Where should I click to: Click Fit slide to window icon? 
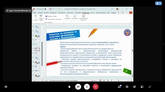click(x=131, y=80)
